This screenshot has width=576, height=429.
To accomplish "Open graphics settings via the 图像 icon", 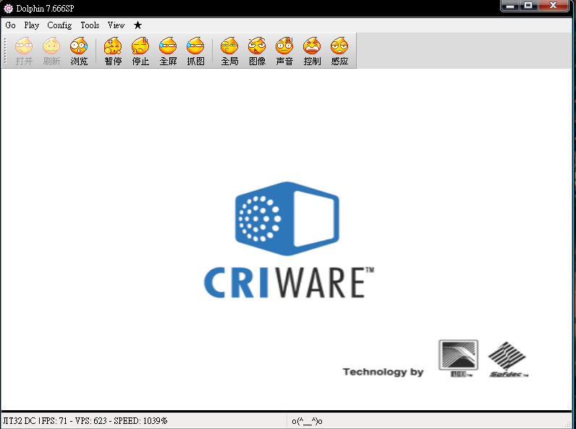I will [x=257, y=51].
